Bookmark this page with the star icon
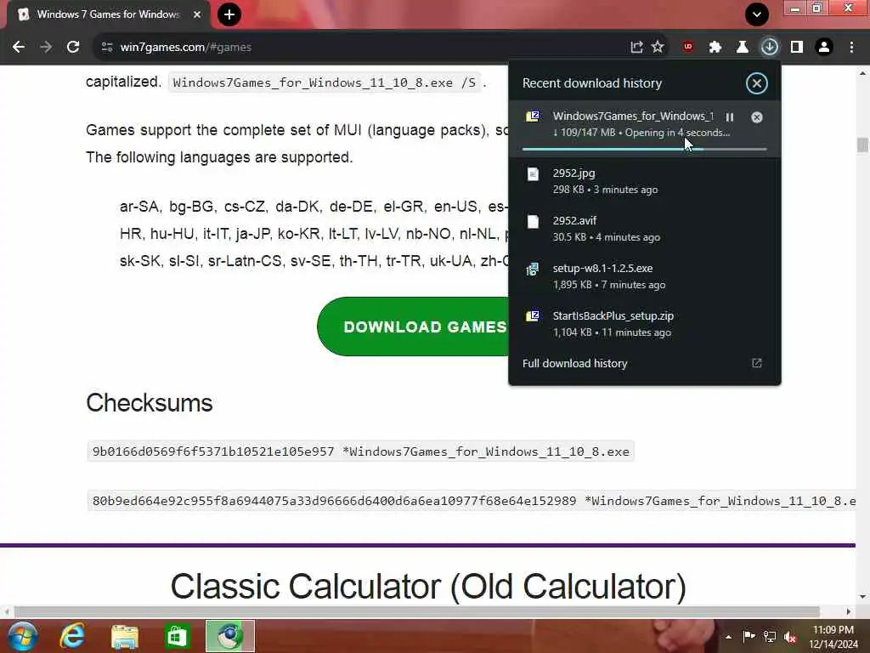 tap(658, 48)
